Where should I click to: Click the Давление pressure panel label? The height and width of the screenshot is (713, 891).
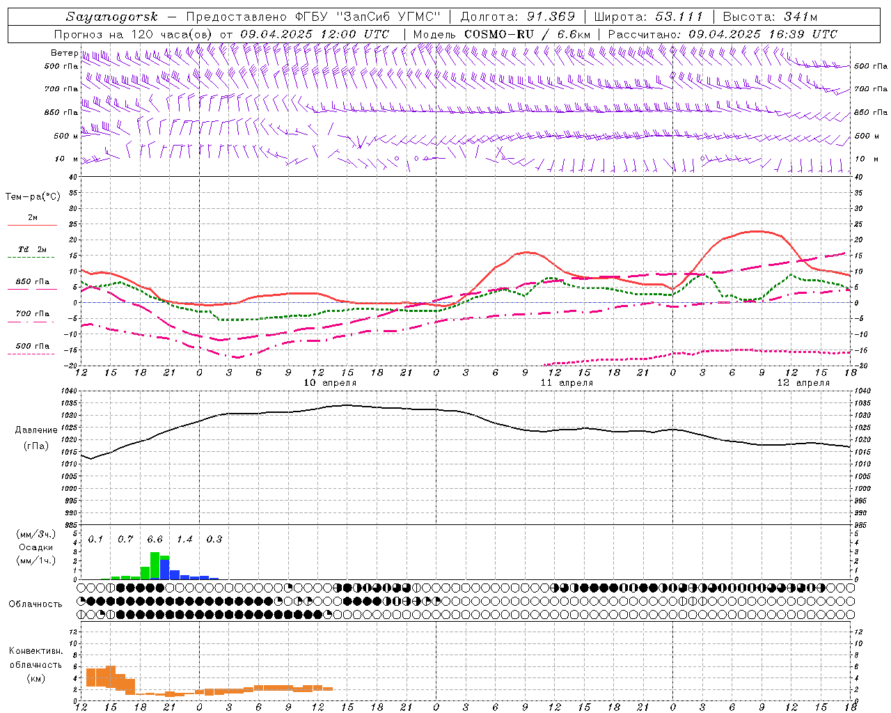[x=36, y=430]
